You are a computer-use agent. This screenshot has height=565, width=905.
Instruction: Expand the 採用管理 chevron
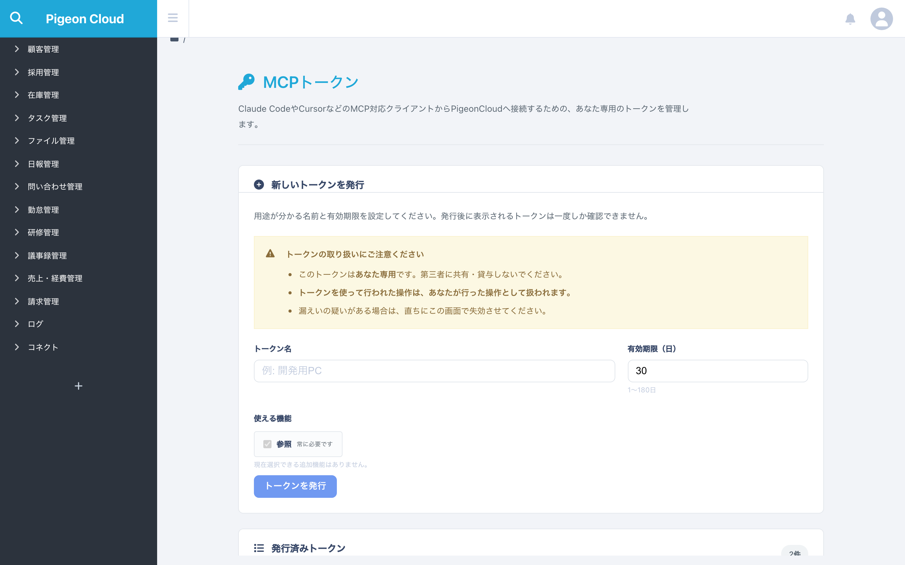point(17,72)
